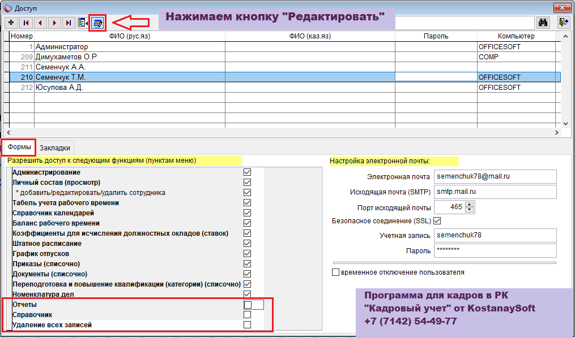Toggle Справочник календарей checkbox
Screen dimensions: 575x338
pos(247,213)
